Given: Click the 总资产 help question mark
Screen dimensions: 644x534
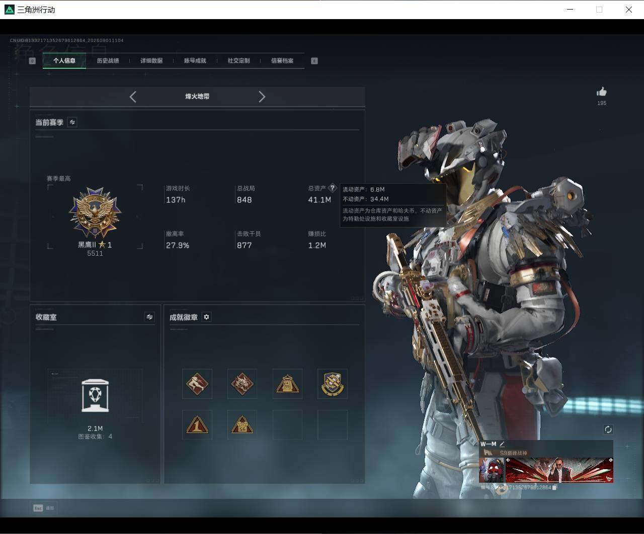Looking at the screenshot, I should coord(332,188).
